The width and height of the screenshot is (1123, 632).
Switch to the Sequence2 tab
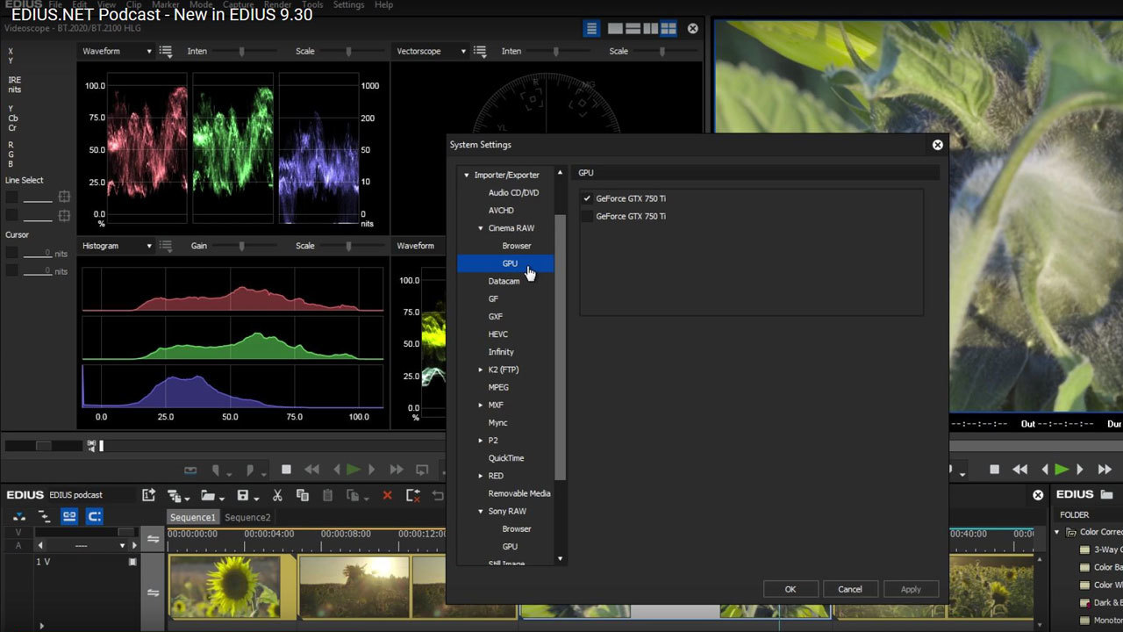point(247,517)
